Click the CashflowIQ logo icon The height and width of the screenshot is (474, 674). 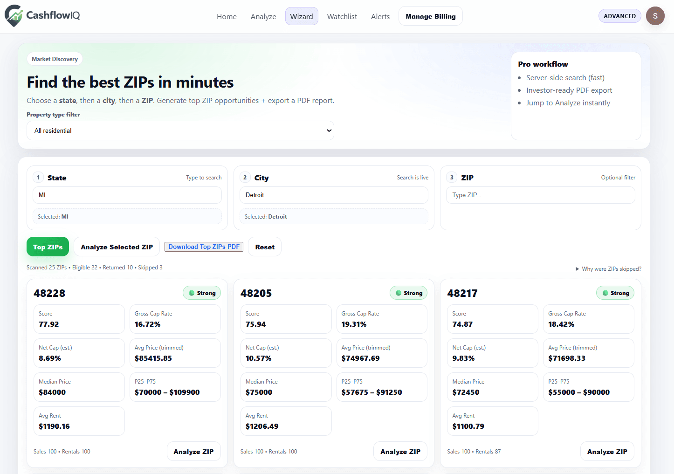pyautogui.click(x=14, y=15)
